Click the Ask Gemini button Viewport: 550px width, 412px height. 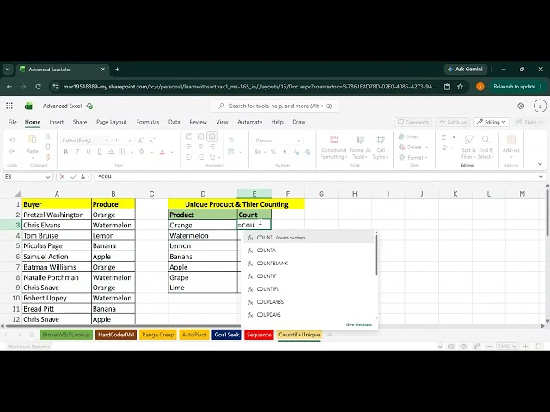click(465, 70)
